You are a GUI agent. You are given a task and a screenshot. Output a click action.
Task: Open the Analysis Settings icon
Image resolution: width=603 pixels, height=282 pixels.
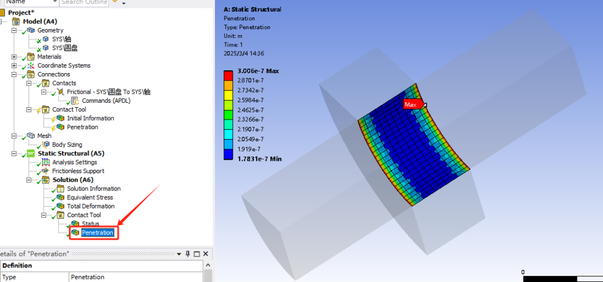[46, 162]
